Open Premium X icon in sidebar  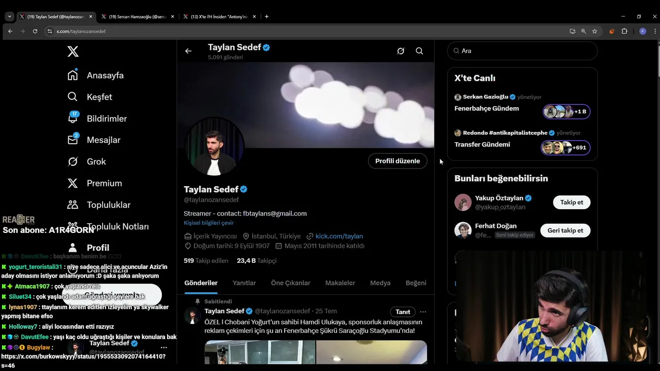tap(73, 183)
